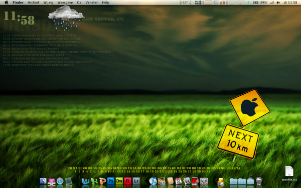The width and height of the screenshot is (301, 188).
Task: Open the Documents folder stack in the Dock
Action: 242,181
